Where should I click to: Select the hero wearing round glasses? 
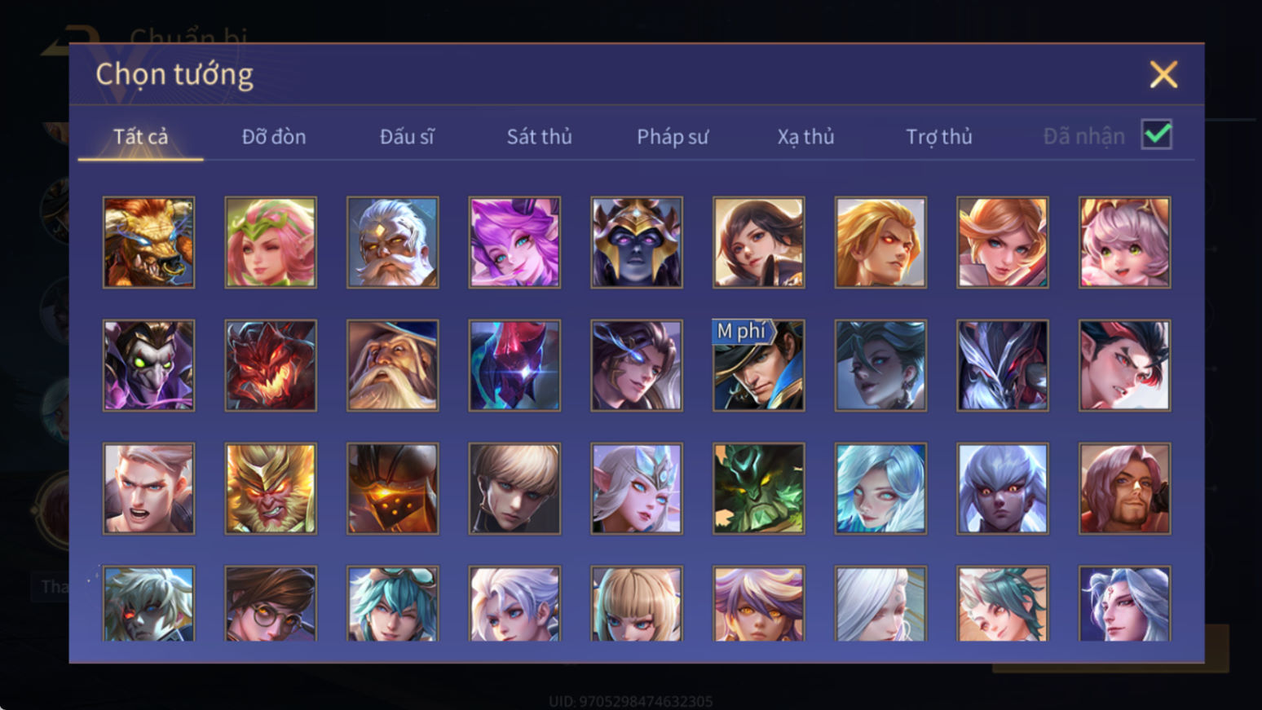(271, 603)
